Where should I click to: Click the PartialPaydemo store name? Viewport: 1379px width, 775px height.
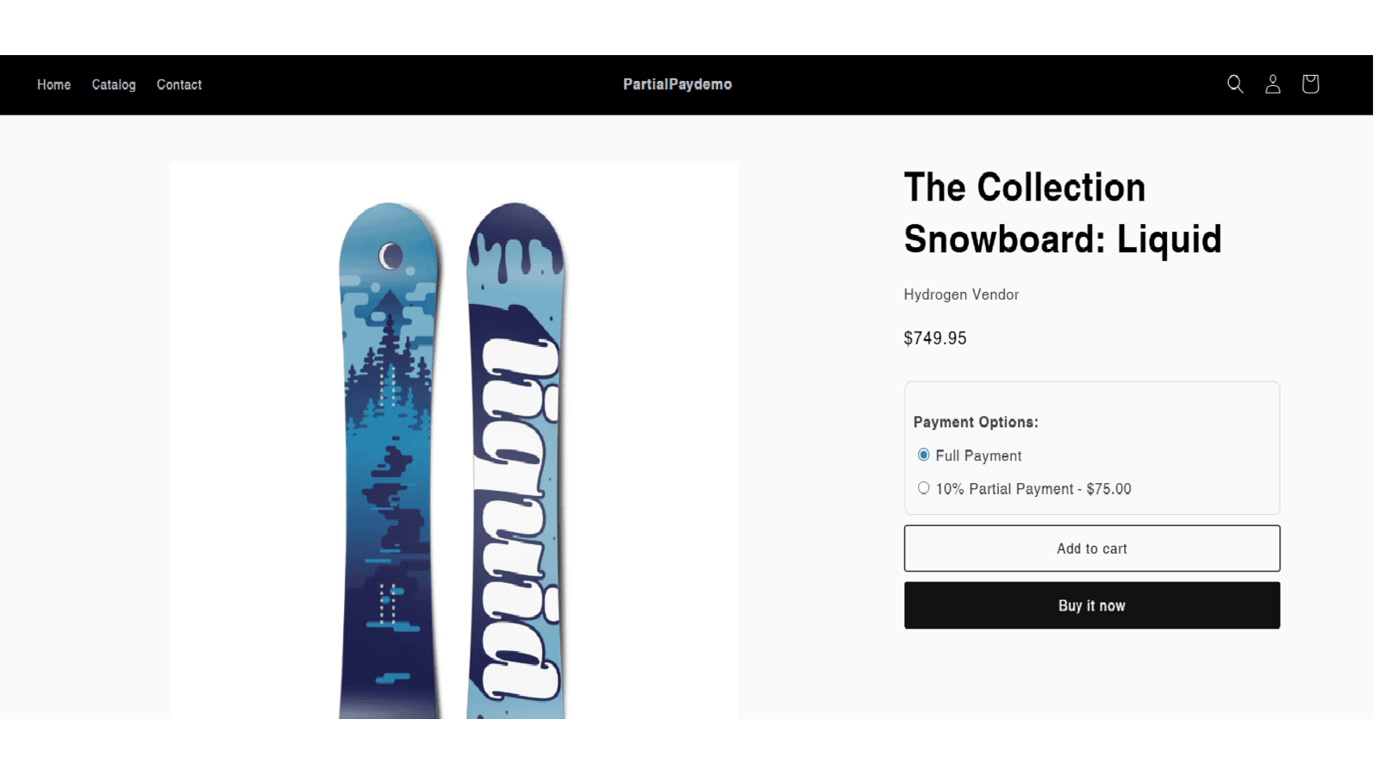point(677,84)
